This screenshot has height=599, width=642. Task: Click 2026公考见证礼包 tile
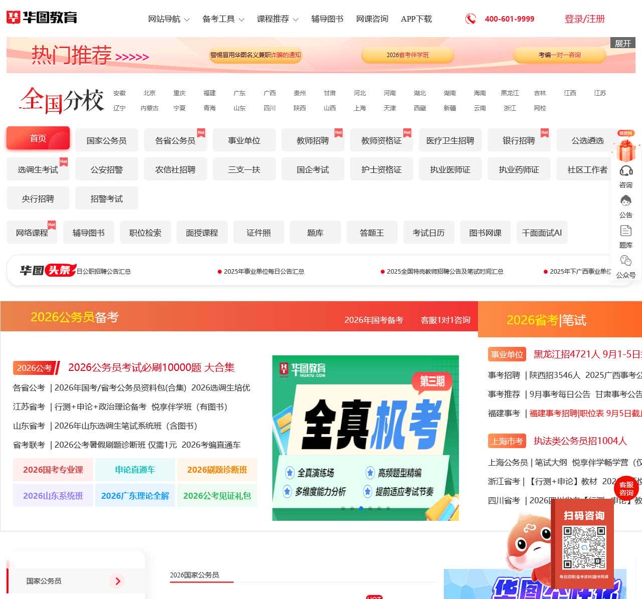pos(217,496)
